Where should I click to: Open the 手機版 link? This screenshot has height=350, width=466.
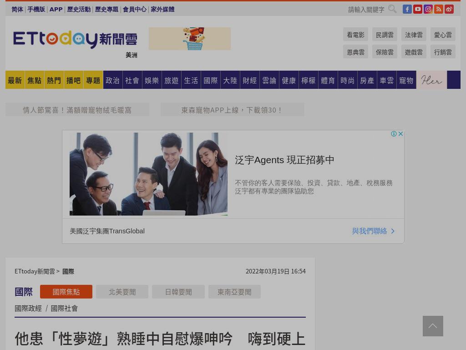click(x=36, y=10)
